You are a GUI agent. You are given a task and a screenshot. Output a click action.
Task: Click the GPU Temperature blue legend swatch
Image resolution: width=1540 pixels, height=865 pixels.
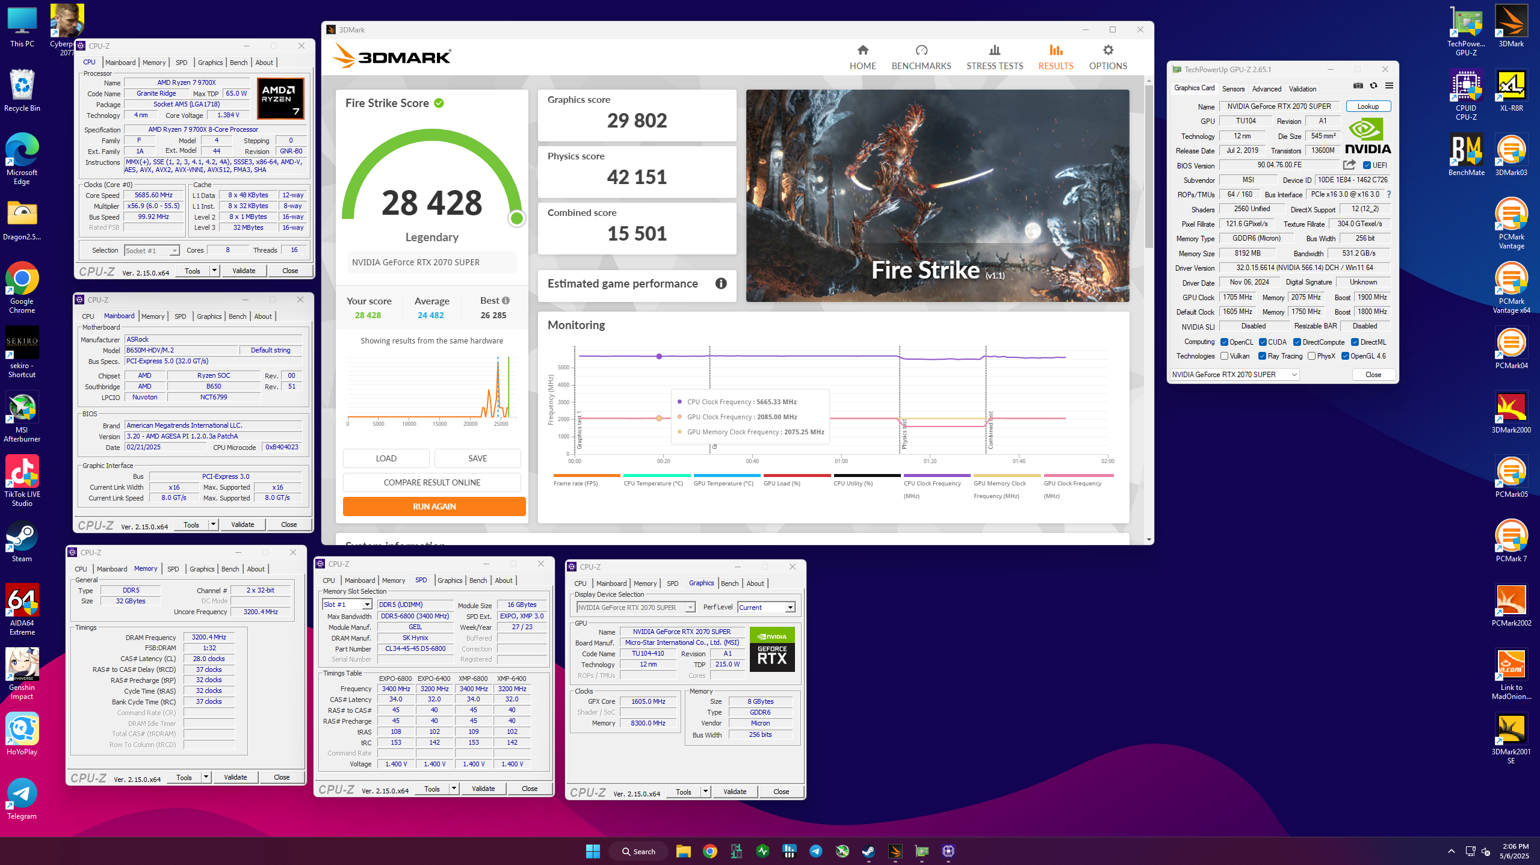pyautogui.click(x=726, y=476)
